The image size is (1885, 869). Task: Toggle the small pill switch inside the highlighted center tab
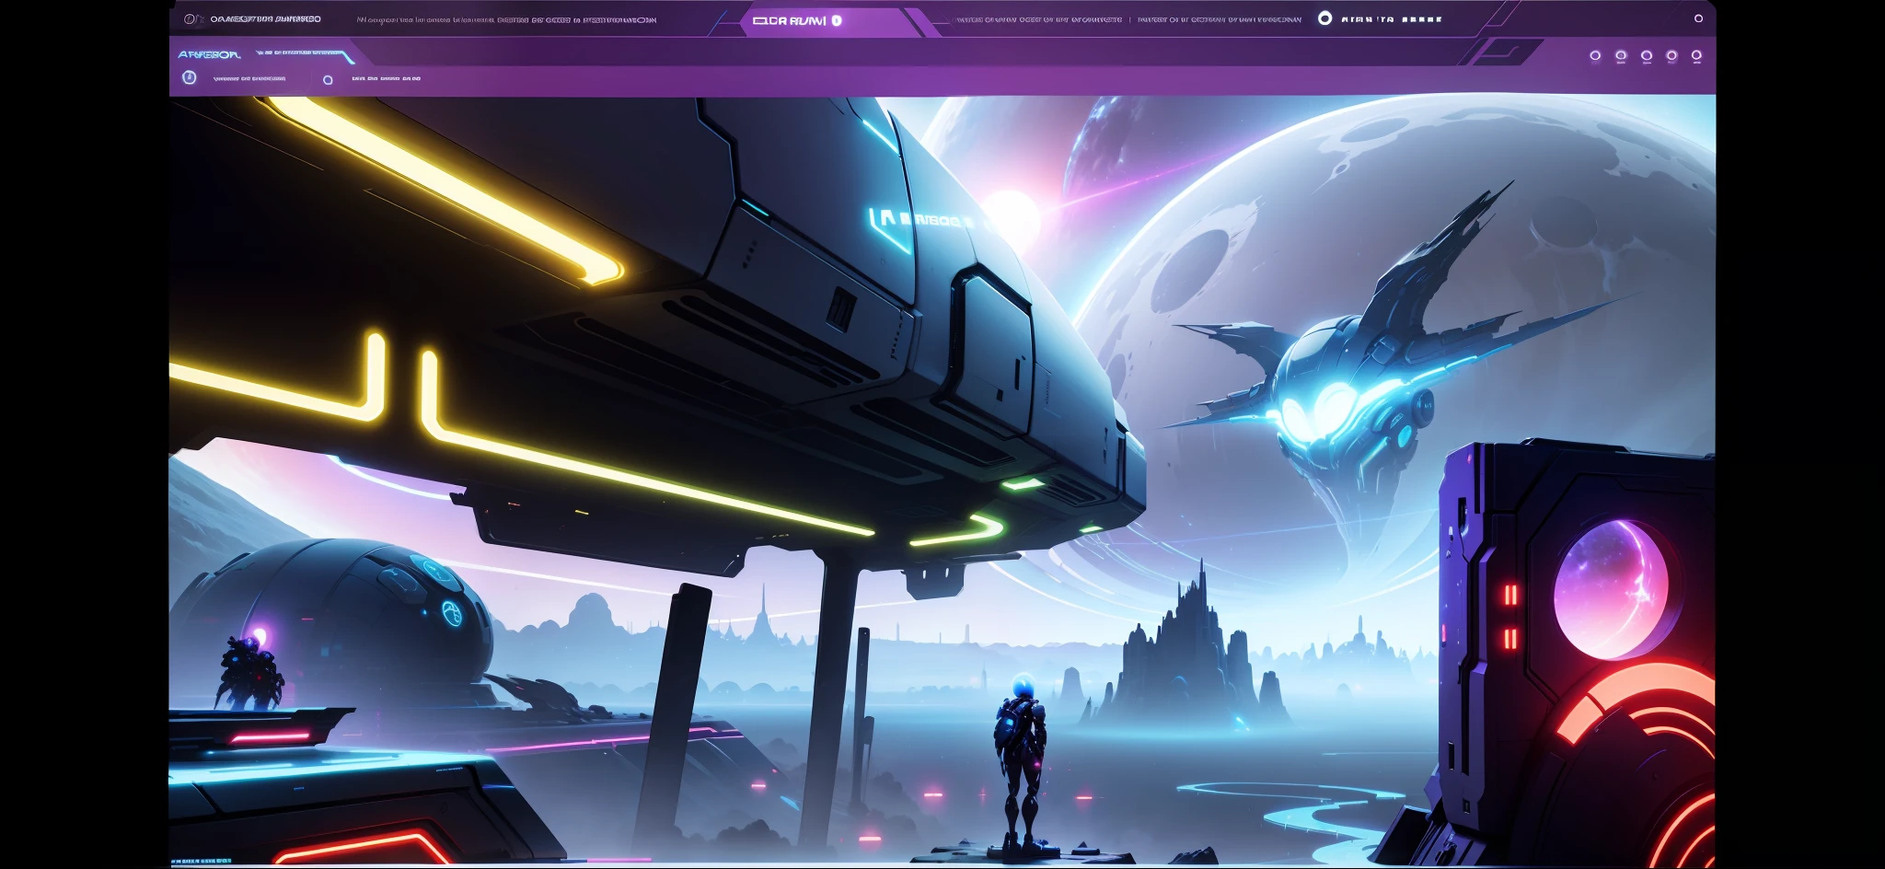[837, 20]
